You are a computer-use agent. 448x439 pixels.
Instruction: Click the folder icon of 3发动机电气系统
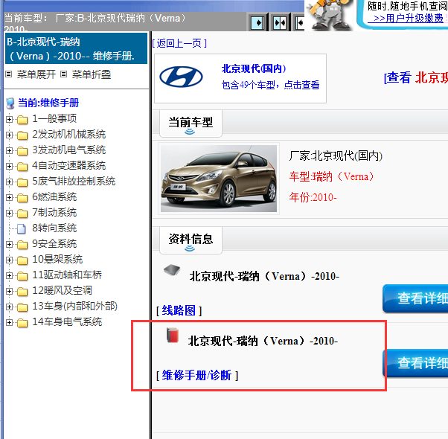coord(22,150)
